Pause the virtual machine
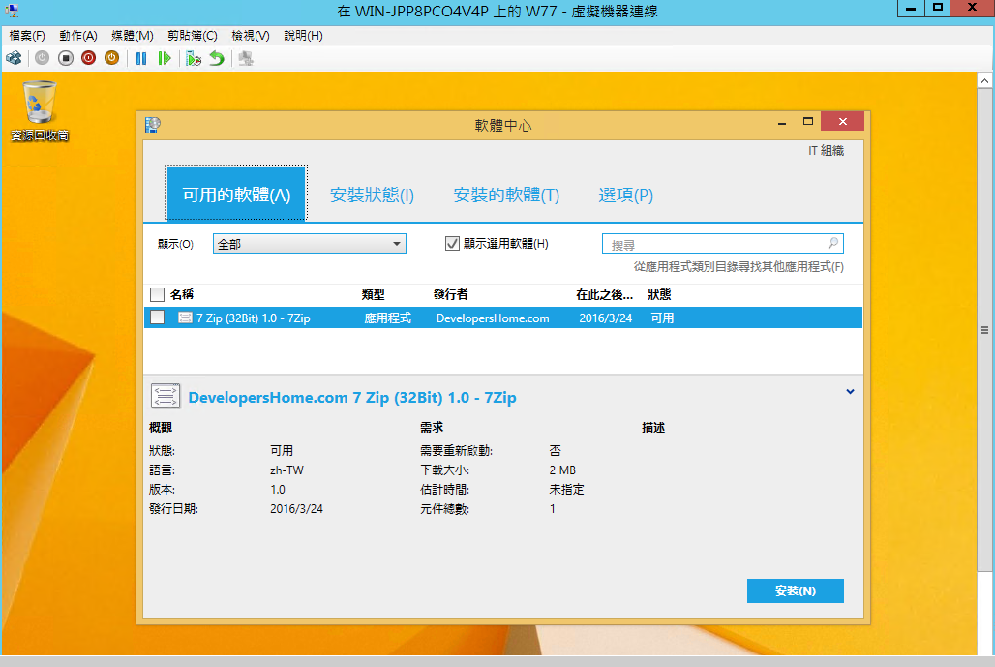Viewport: 995px width, 667px height. point(141,58)
